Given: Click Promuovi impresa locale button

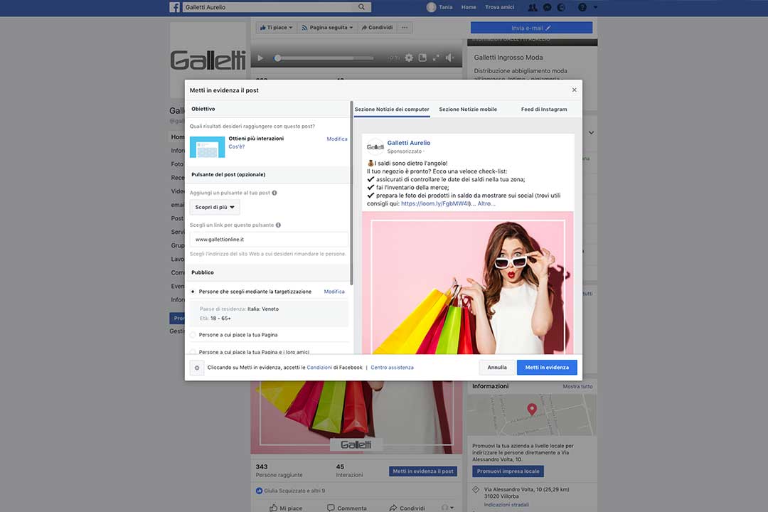Looking at the screenshot, I should (508, 471).
